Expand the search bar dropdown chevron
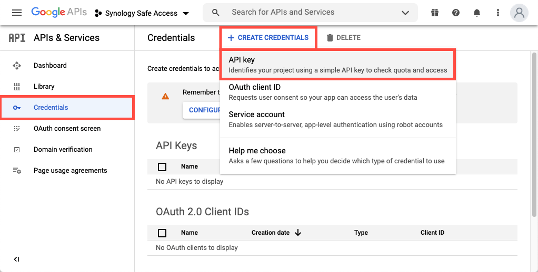 [405, 13]
